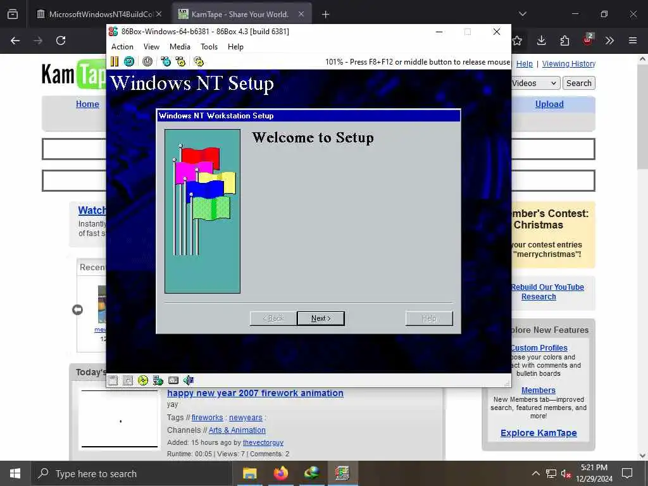The width and height of the screenshot is (648, 486).
Task: Open the 86Box Tools menu
Action: [209, 47]
